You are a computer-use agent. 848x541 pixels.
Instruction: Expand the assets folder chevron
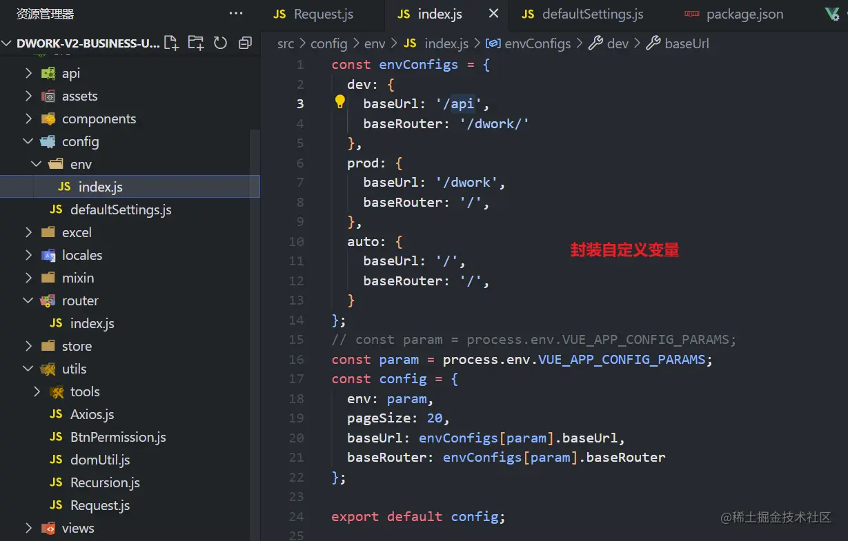click(28, 96)
